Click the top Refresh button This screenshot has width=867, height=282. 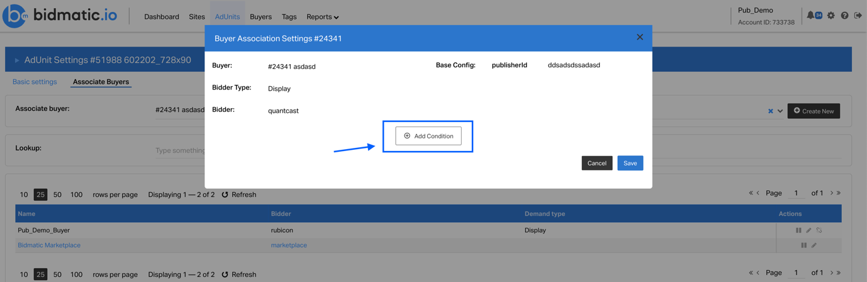tap(239, 195)
